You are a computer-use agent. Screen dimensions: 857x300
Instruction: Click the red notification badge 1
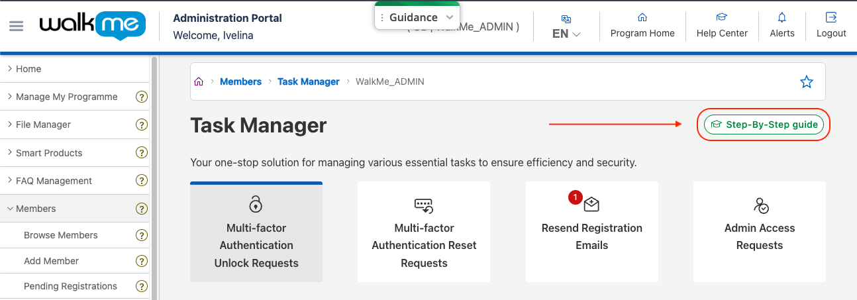[x=575, y=197]
